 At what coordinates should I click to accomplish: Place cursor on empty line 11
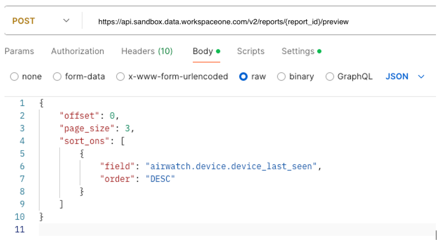pyautogui.click(x=224, y=230)
